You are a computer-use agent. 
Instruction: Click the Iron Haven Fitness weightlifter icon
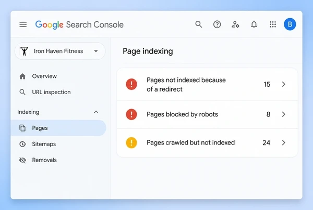[25, 51]
